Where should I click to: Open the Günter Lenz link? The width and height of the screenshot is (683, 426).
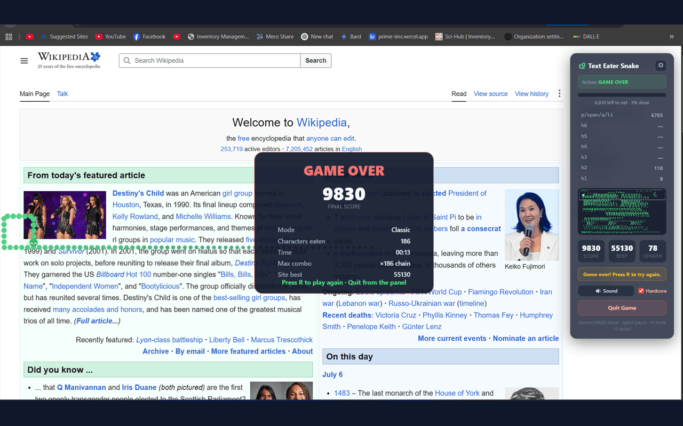coord(422,327)
